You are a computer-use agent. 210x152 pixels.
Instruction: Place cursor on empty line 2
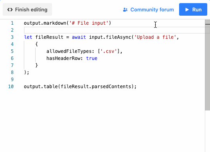coord(115,30)
